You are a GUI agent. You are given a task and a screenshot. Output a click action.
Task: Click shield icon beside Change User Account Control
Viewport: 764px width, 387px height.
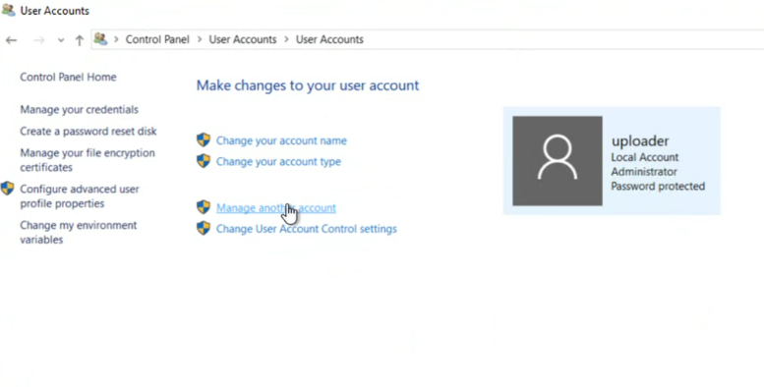(x=204, y=228)
